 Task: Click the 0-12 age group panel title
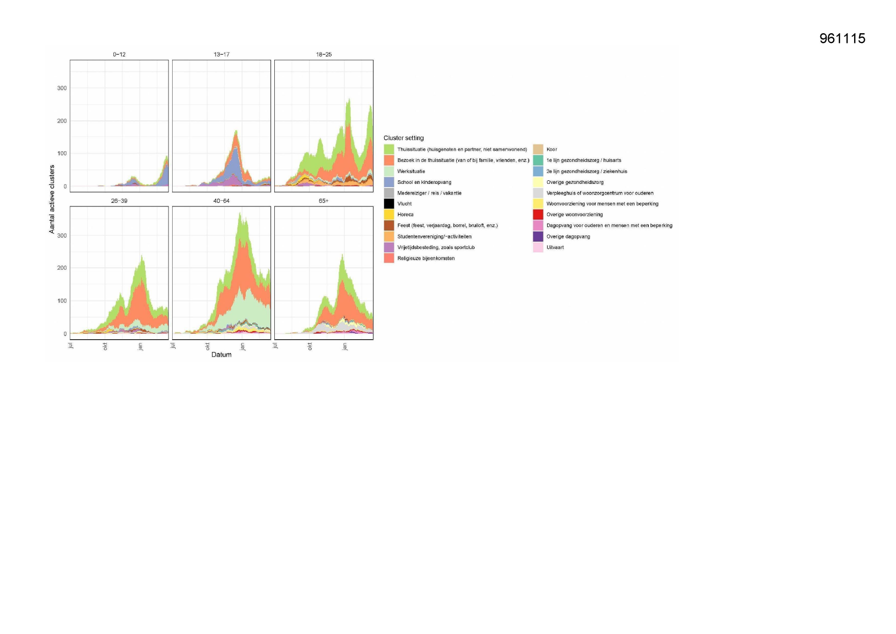[x=119, y=54]
